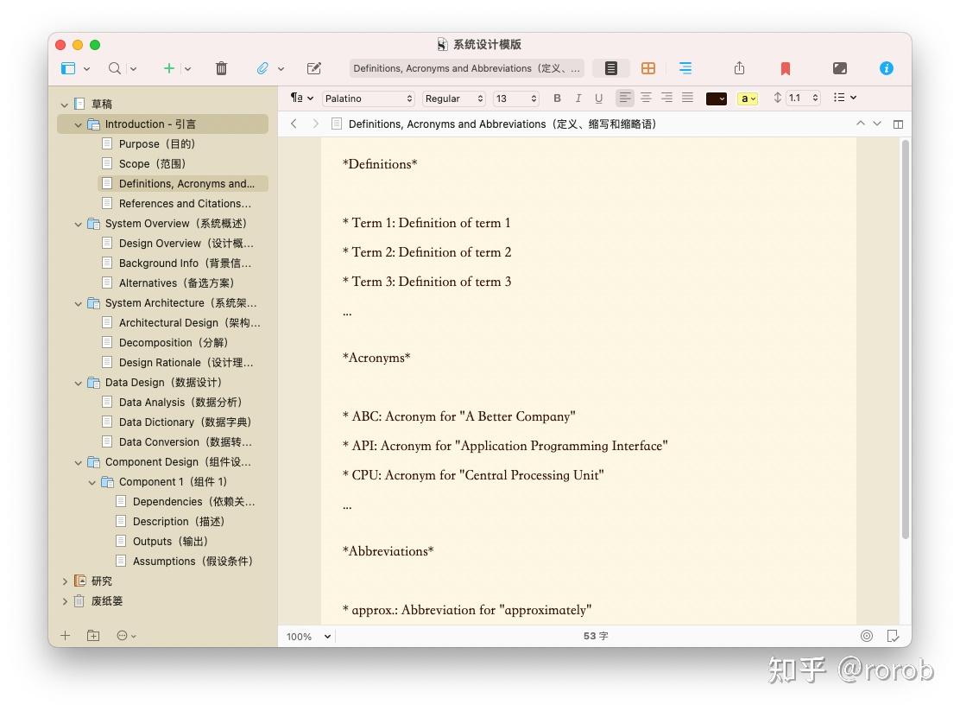Screen dimensions: 960x711
Task: Click the Compose mode edit icon
Action: pos(314,68)
